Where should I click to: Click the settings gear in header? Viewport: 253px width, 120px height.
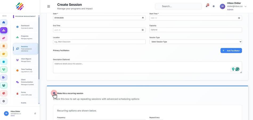click(214, 6)
